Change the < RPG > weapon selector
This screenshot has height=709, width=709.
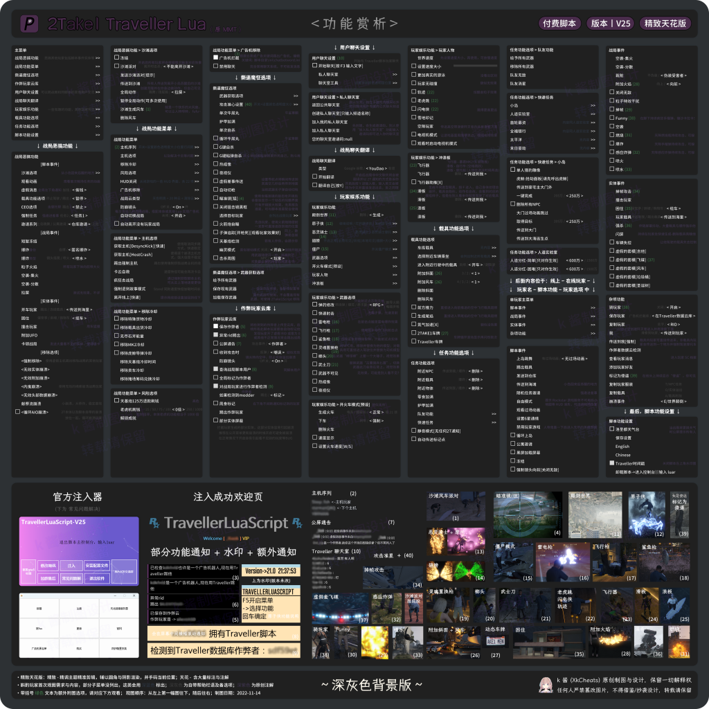[376, 305]
